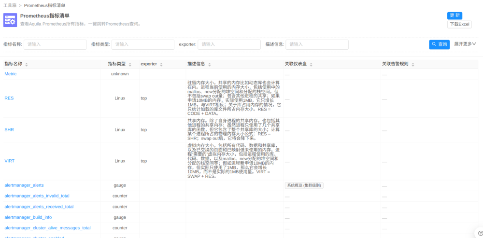Open alertmanager_build_info metric link
Image resolution: width=483 pixels, height=238 pixels.
[x=28, y=217]
